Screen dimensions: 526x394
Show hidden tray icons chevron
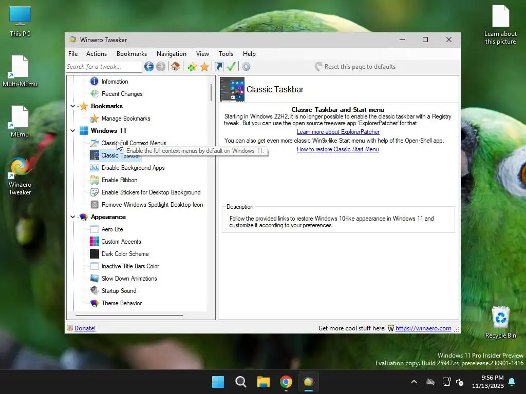click(x=414, y=382)
